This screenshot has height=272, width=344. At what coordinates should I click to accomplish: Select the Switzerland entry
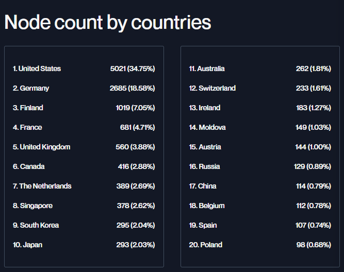(212, 88)
